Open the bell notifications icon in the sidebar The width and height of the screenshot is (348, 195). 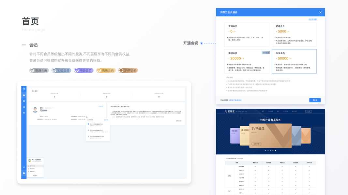point(24,113)
